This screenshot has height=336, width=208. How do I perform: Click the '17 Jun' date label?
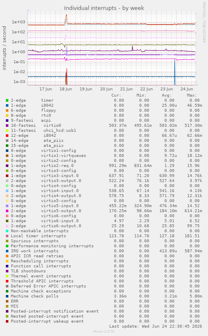pyautogui.click(x=46, y=89)
